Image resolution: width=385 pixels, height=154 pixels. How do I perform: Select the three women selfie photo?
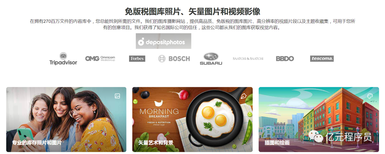tap(66, 120)
